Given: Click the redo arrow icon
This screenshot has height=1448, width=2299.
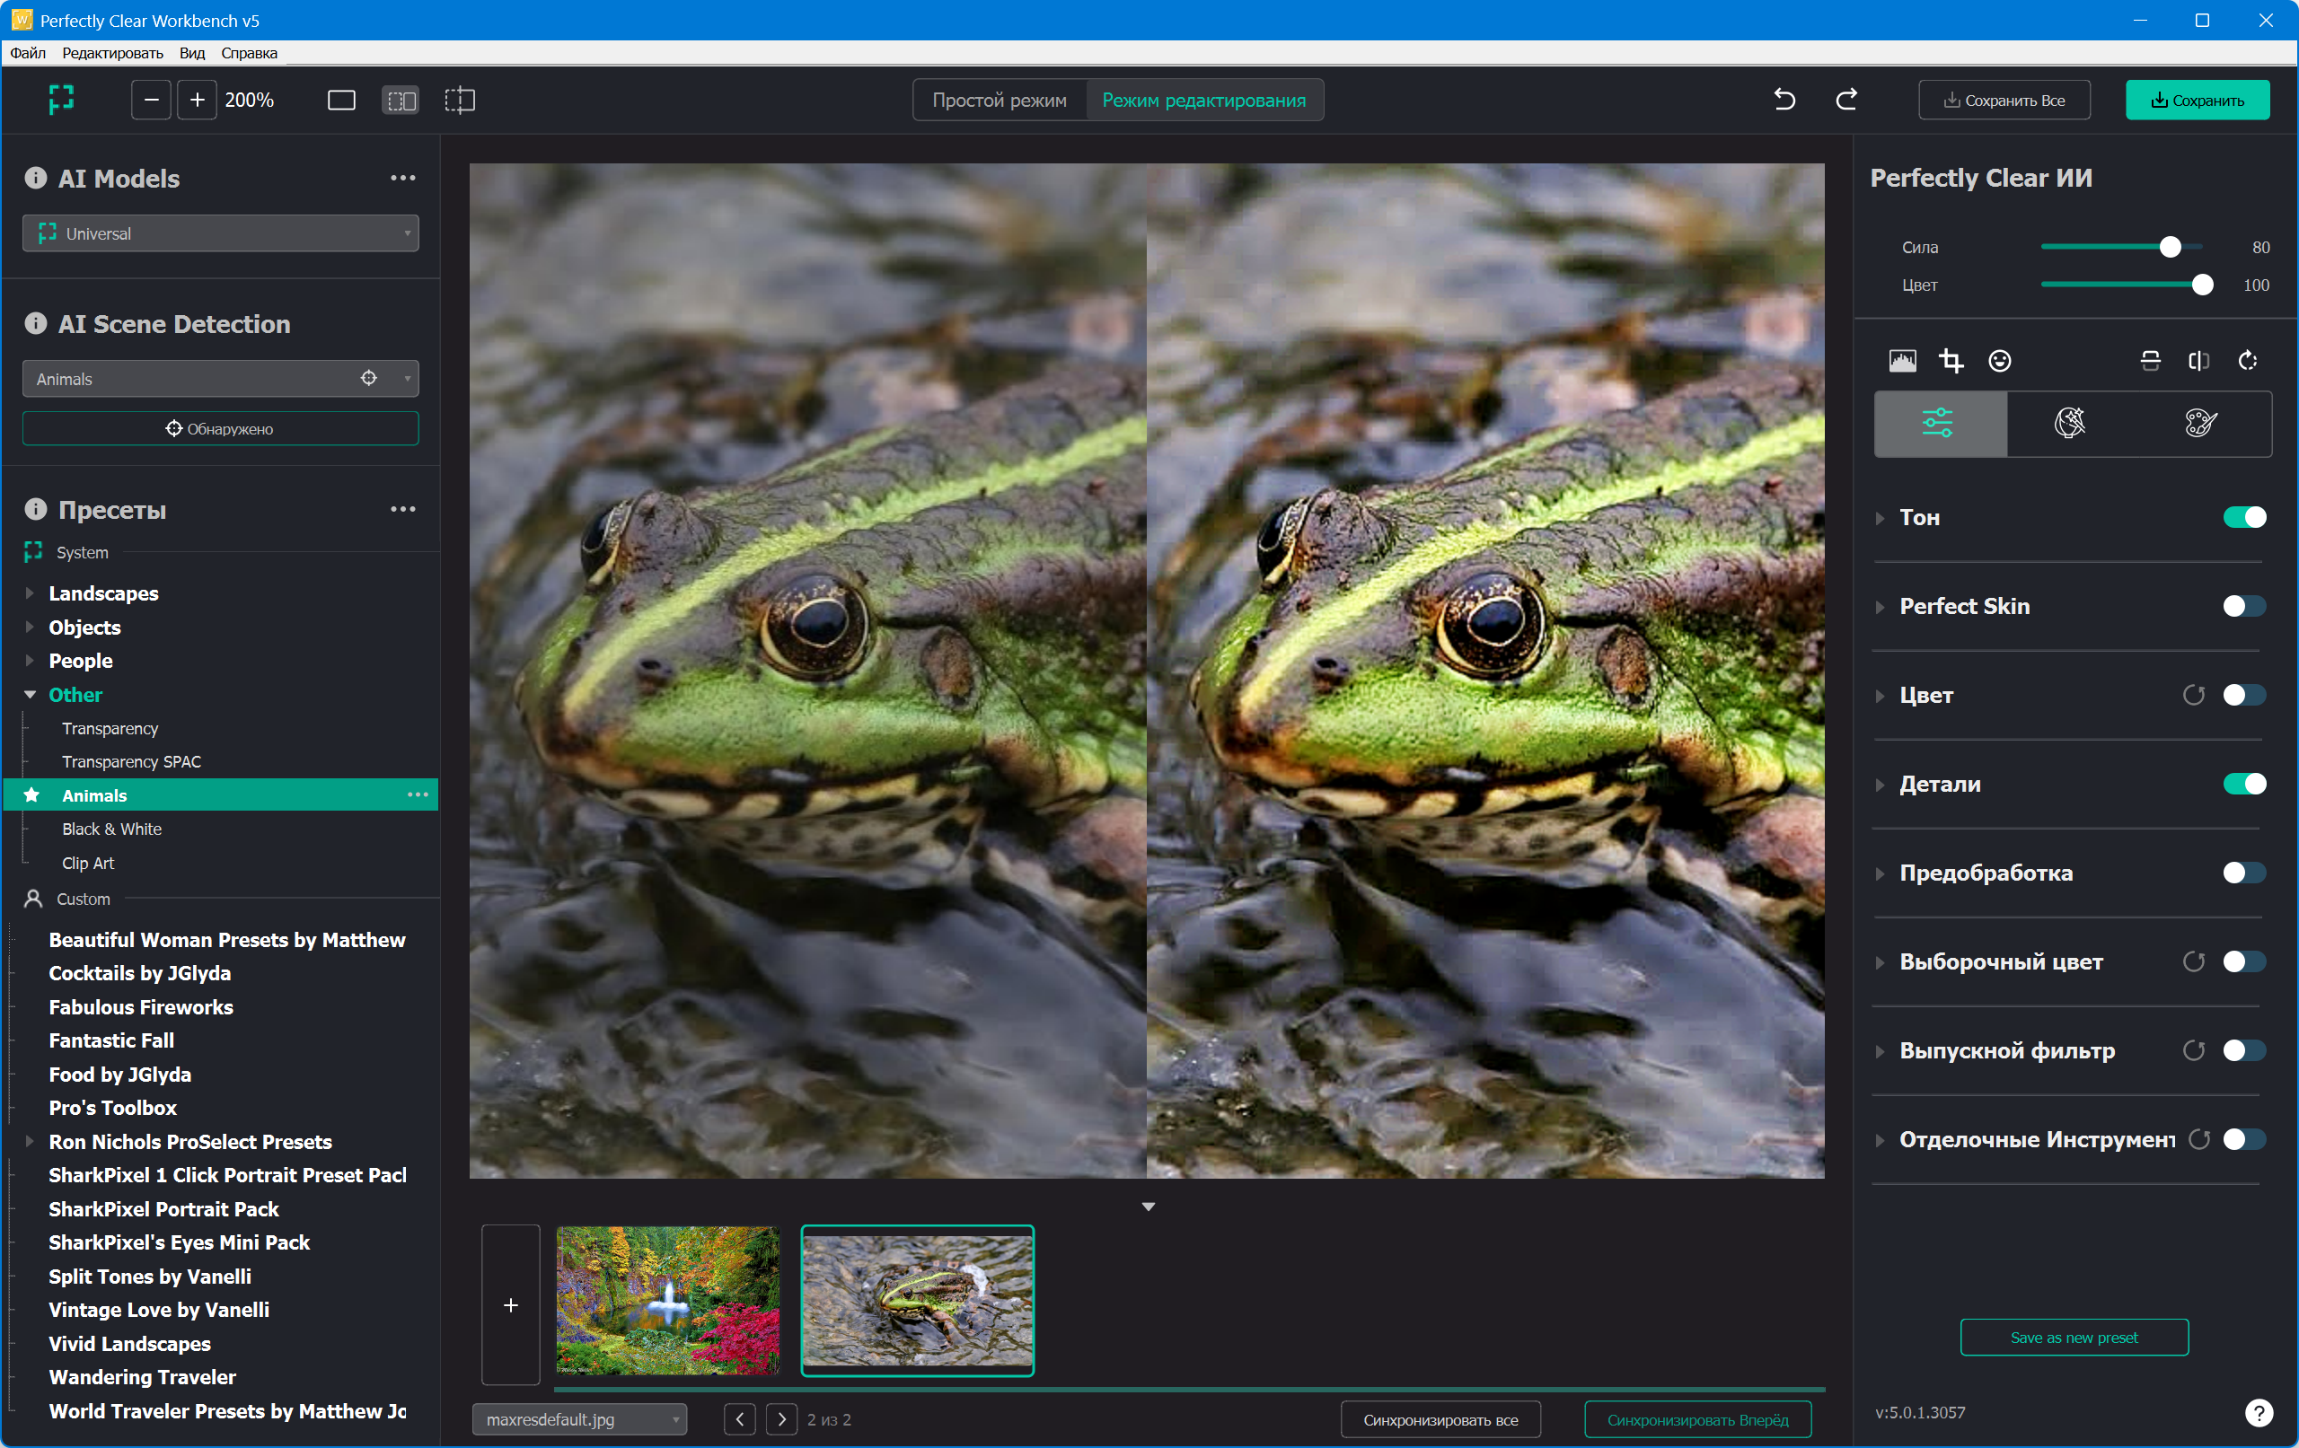Looking at the screenshot, I should pyautogui.click(x=1845, y=100).
